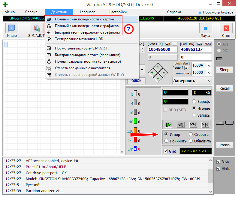The image size is (238, 197).
Task: Click lightning icon of Быстрый тест поверхности
Action: (49, 32)
